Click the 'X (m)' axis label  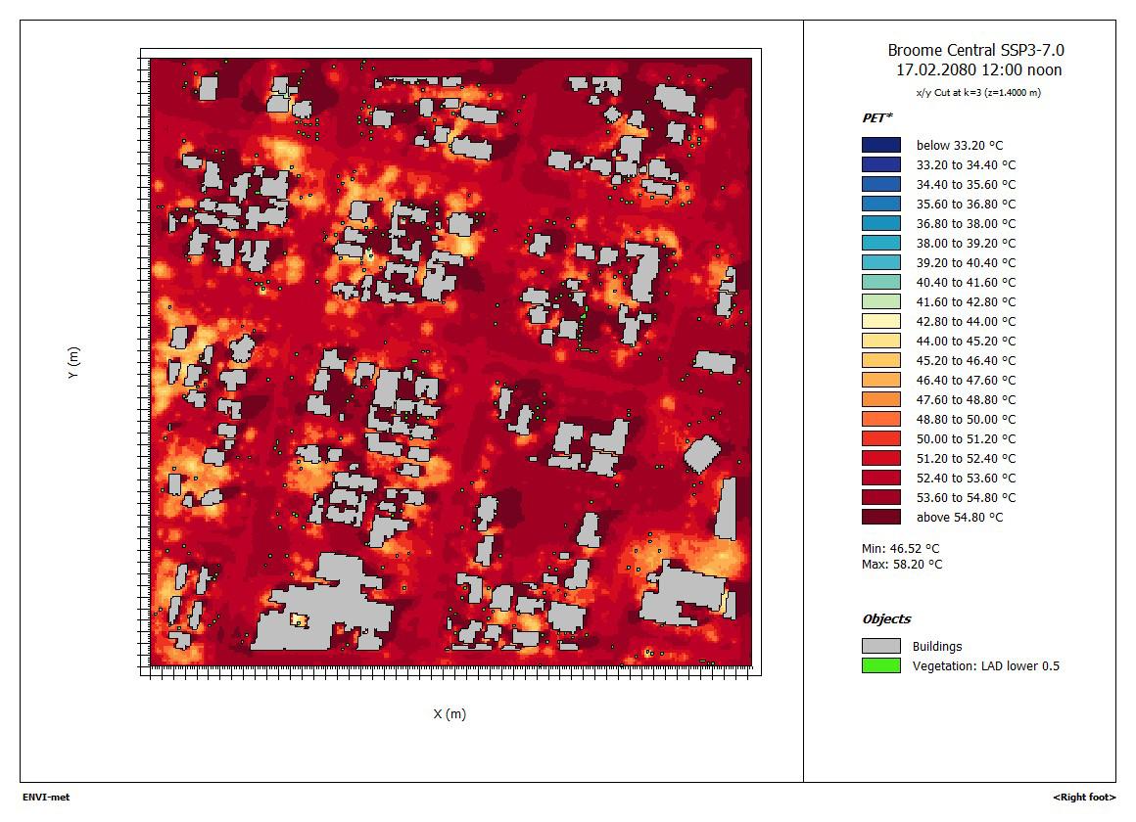(450, 714)
